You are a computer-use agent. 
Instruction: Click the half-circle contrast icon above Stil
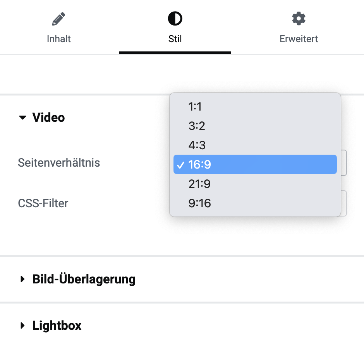175,19
